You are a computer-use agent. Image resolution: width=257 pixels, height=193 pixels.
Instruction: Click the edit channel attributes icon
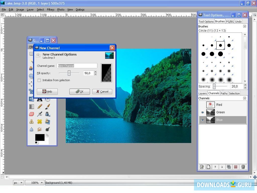coord(202,167)
